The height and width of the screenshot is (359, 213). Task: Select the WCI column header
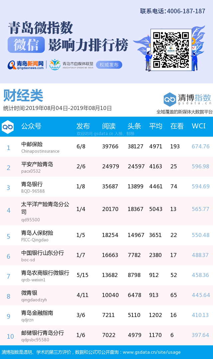point(199,126)
